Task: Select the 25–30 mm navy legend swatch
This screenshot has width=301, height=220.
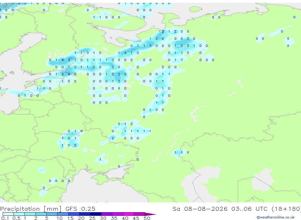Action: tap(96, 214)
